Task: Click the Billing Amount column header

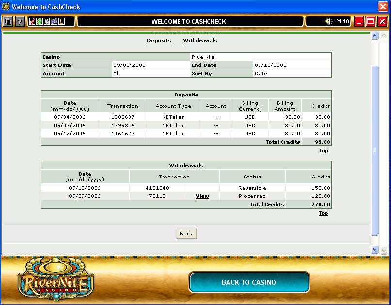Action: (285, 106)
